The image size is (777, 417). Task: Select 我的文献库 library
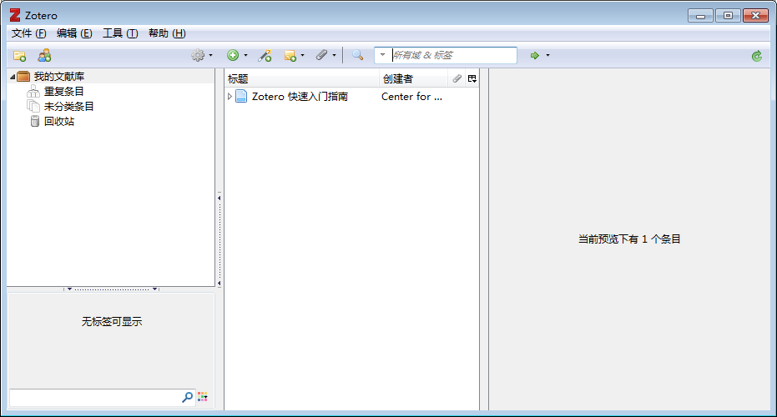[x=59, y=77]
